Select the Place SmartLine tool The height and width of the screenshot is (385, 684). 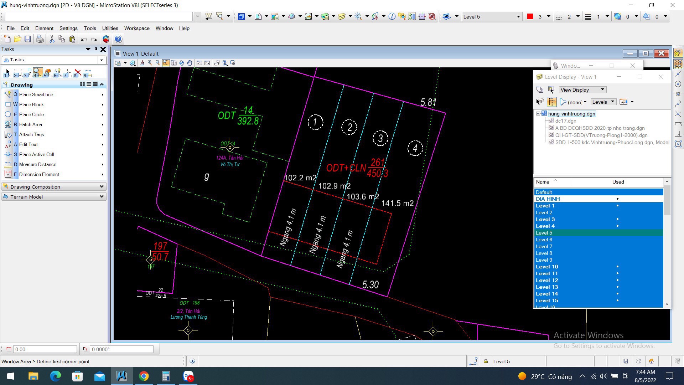pyautogui.click(x=36, y=94)
